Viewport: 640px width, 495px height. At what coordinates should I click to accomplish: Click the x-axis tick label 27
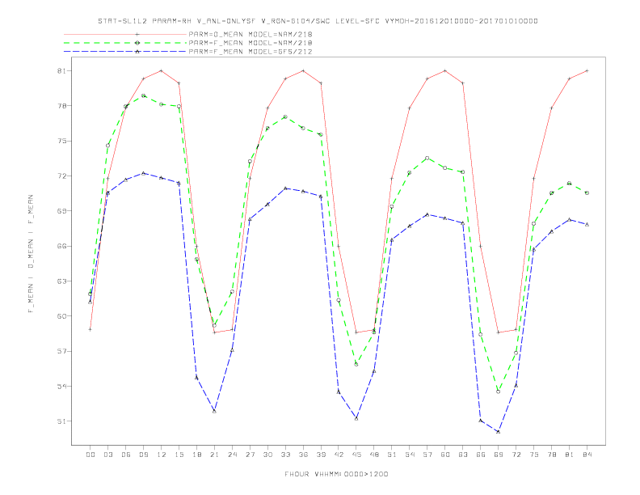(x=250, y=455)
